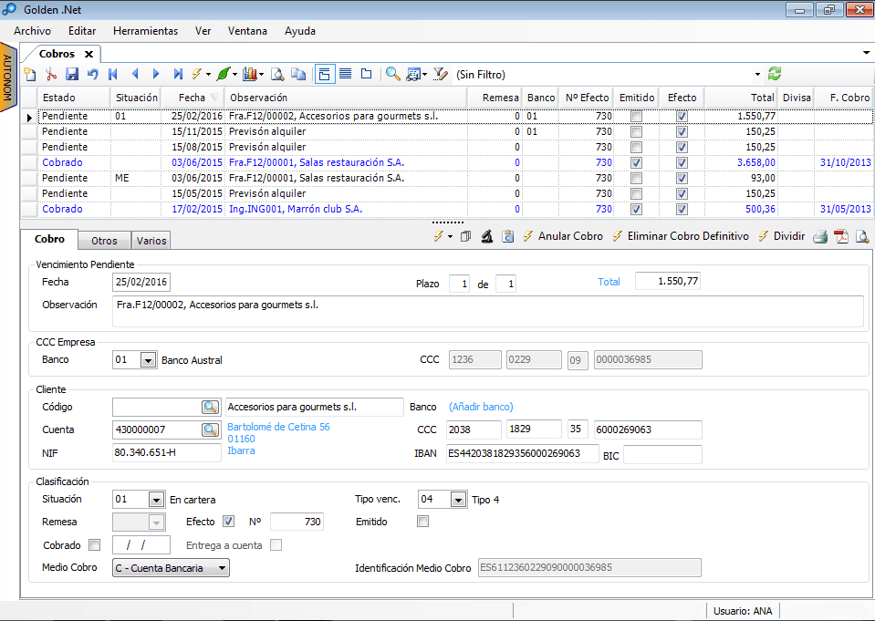Open the Herramientas menu
The image size is (875, 621).
click(x=145, y=31)
